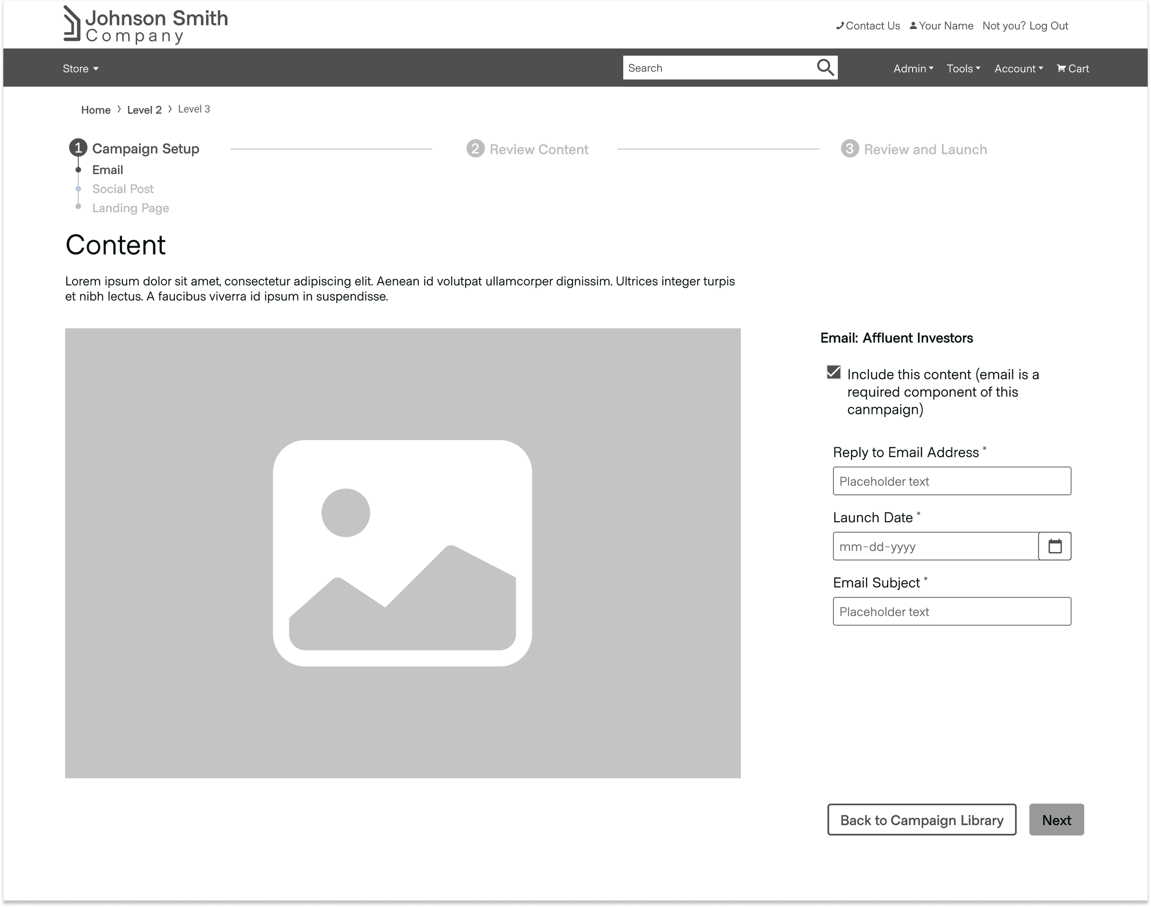Go to Landing Page sub-step
The height and width of the screenshot is (907, 1151).
(x=131, y=208)
